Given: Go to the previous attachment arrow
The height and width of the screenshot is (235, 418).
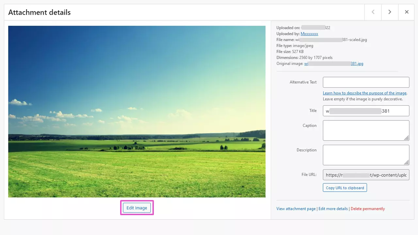Looking at the screenshot, I should click(373, 12).
